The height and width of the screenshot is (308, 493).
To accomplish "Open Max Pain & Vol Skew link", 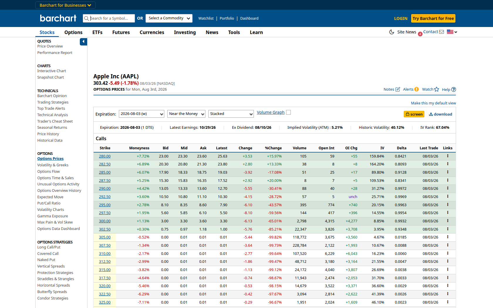I will [55, 222].
